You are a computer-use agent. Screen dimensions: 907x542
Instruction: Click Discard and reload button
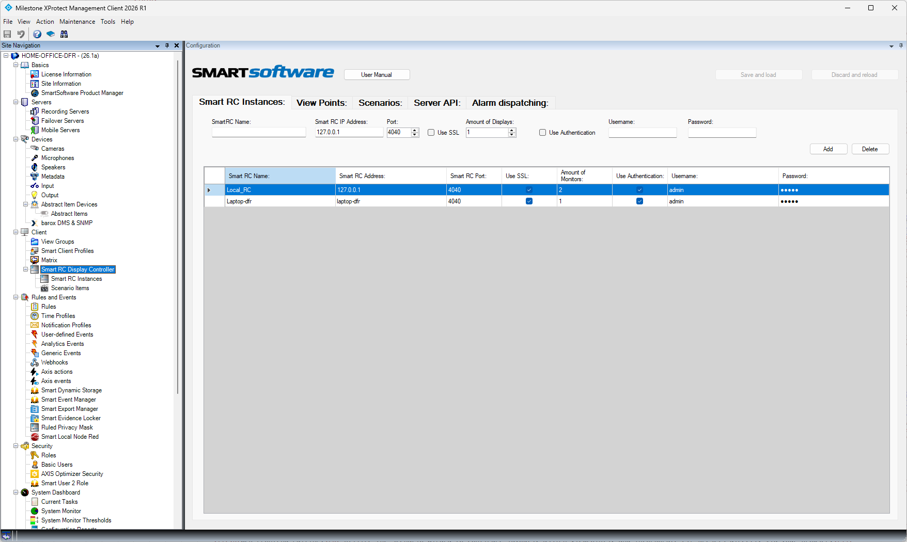854,75
